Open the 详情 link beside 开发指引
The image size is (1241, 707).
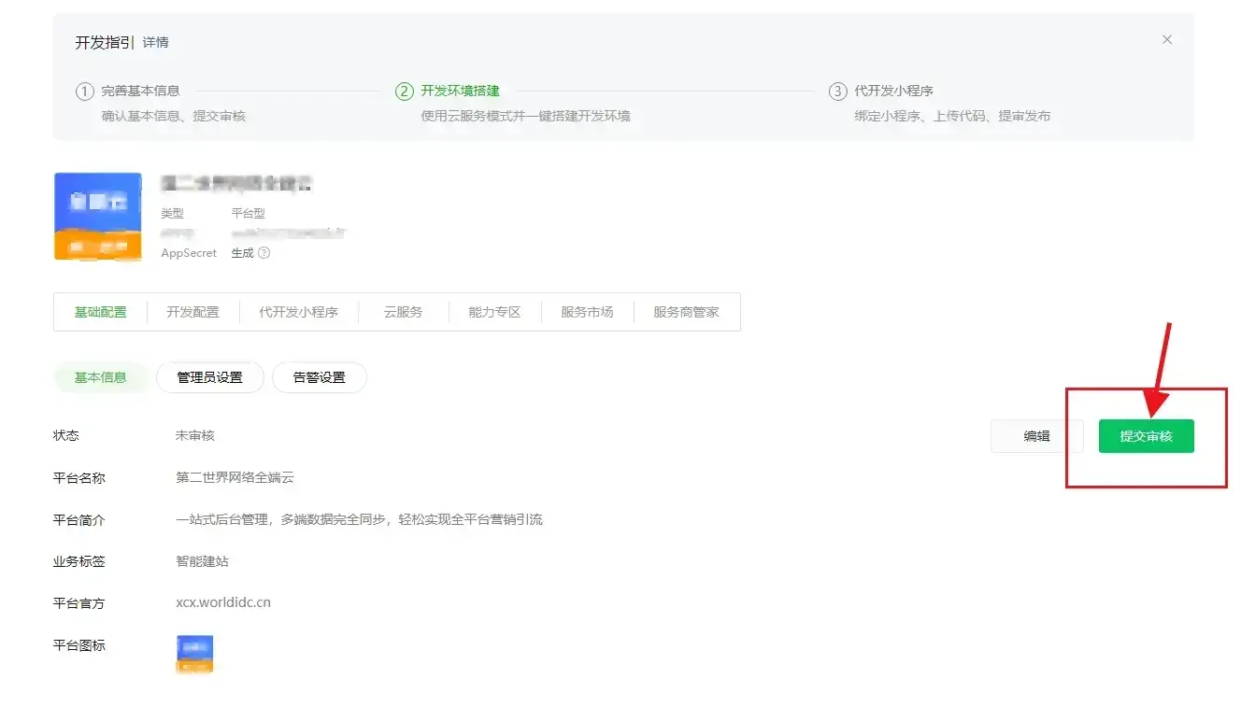coord(156,43)
